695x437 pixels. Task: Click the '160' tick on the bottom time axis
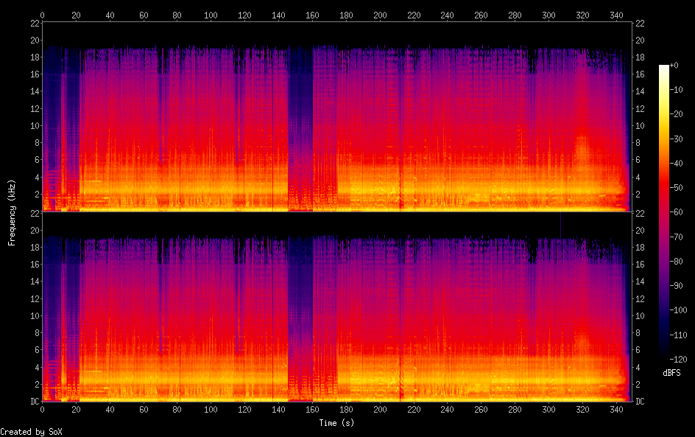pyautogui.click(x=312, y=409)
